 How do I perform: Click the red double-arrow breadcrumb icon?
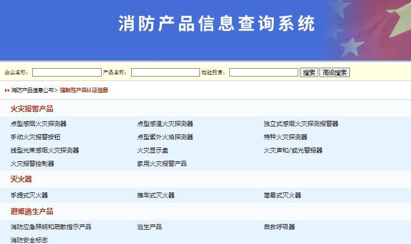coord(7,90)
